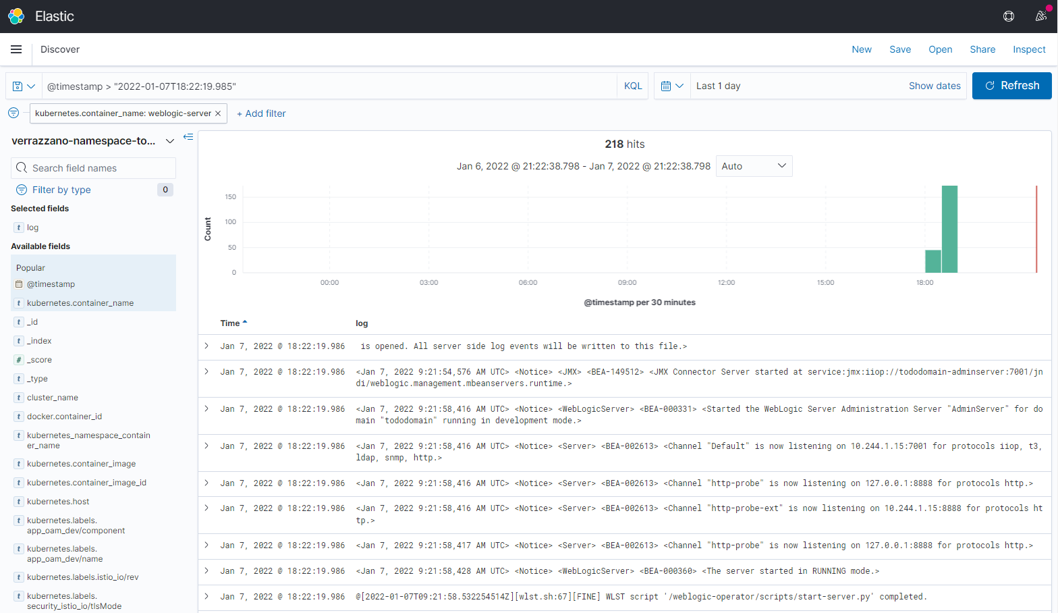1058x613 pixels.
Task: Click the _score number type icon
Action: coord(19,360)
